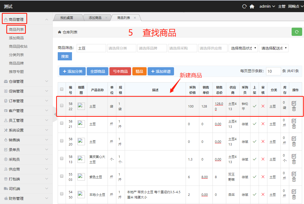The height and width of the screenshot is (204, 304).
Task: Collapse the sidebar using the arrow handle
Action: pyautogui.click(x=55, y=114)
